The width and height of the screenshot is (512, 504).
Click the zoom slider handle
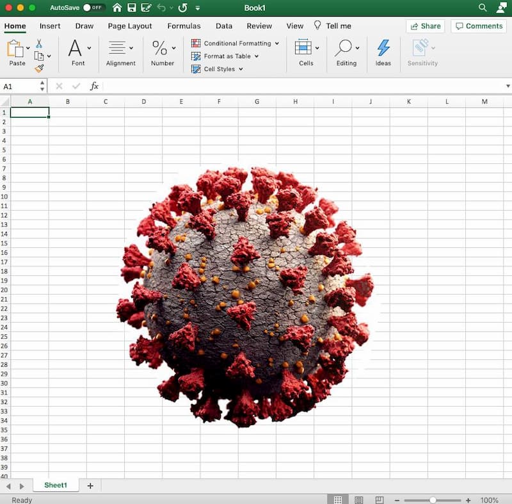(x=433, y=500)
